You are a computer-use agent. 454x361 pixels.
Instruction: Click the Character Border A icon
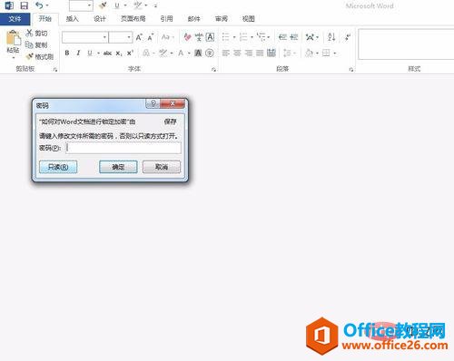210,37
